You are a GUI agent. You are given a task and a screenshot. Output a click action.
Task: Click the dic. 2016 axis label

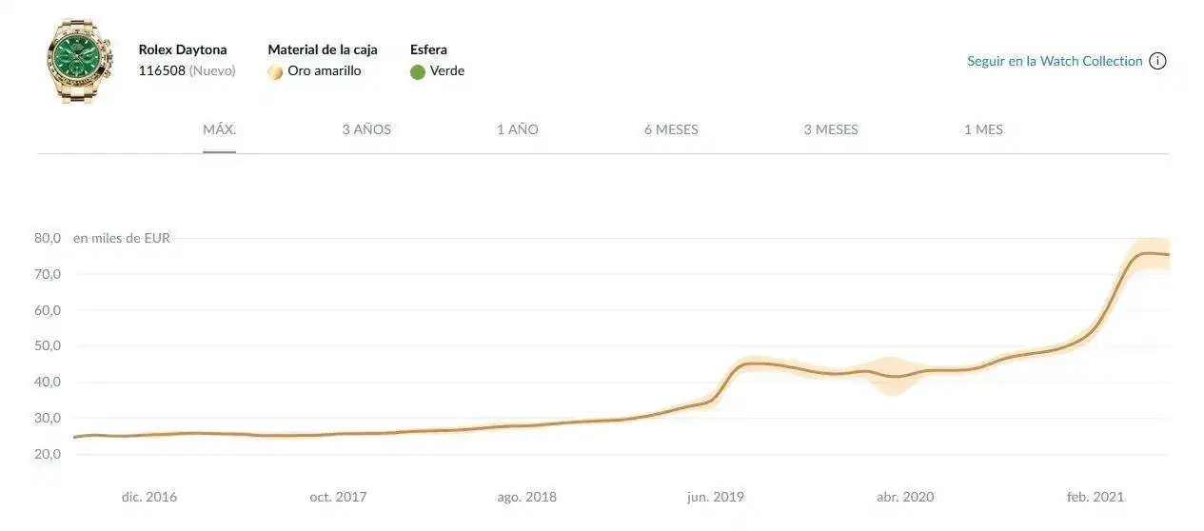tap(149, 497)
